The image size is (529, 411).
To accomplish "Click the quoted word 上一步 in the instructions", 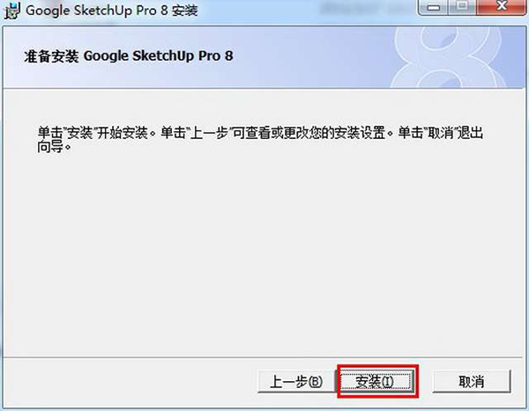I will coord(209,133).
